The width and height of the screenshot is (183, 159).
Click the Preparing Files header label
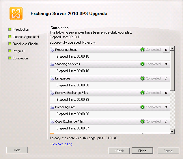65,107
